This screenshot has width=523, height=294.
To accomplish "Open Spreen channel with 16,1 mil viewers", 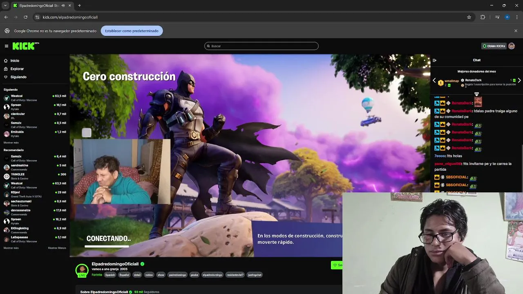I will pos(35,107).
